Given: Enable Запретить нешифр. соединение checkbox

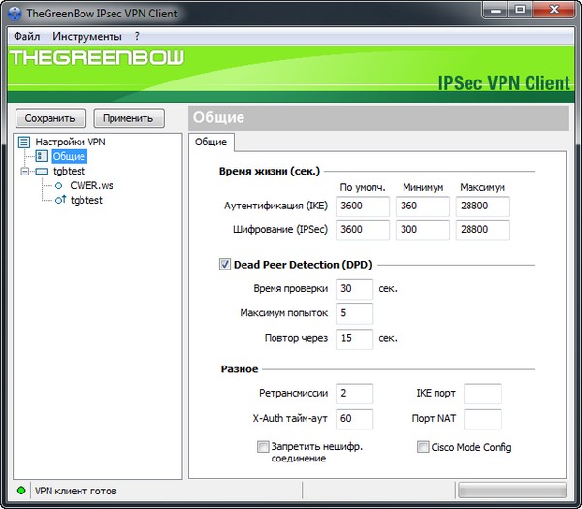Looking at the screenshot, I should 263,447.
